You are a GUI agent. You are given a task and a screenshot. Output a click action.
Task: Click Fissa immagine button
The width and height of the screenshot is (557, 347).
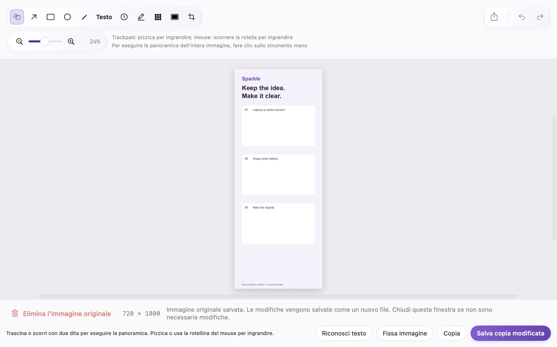405,333
